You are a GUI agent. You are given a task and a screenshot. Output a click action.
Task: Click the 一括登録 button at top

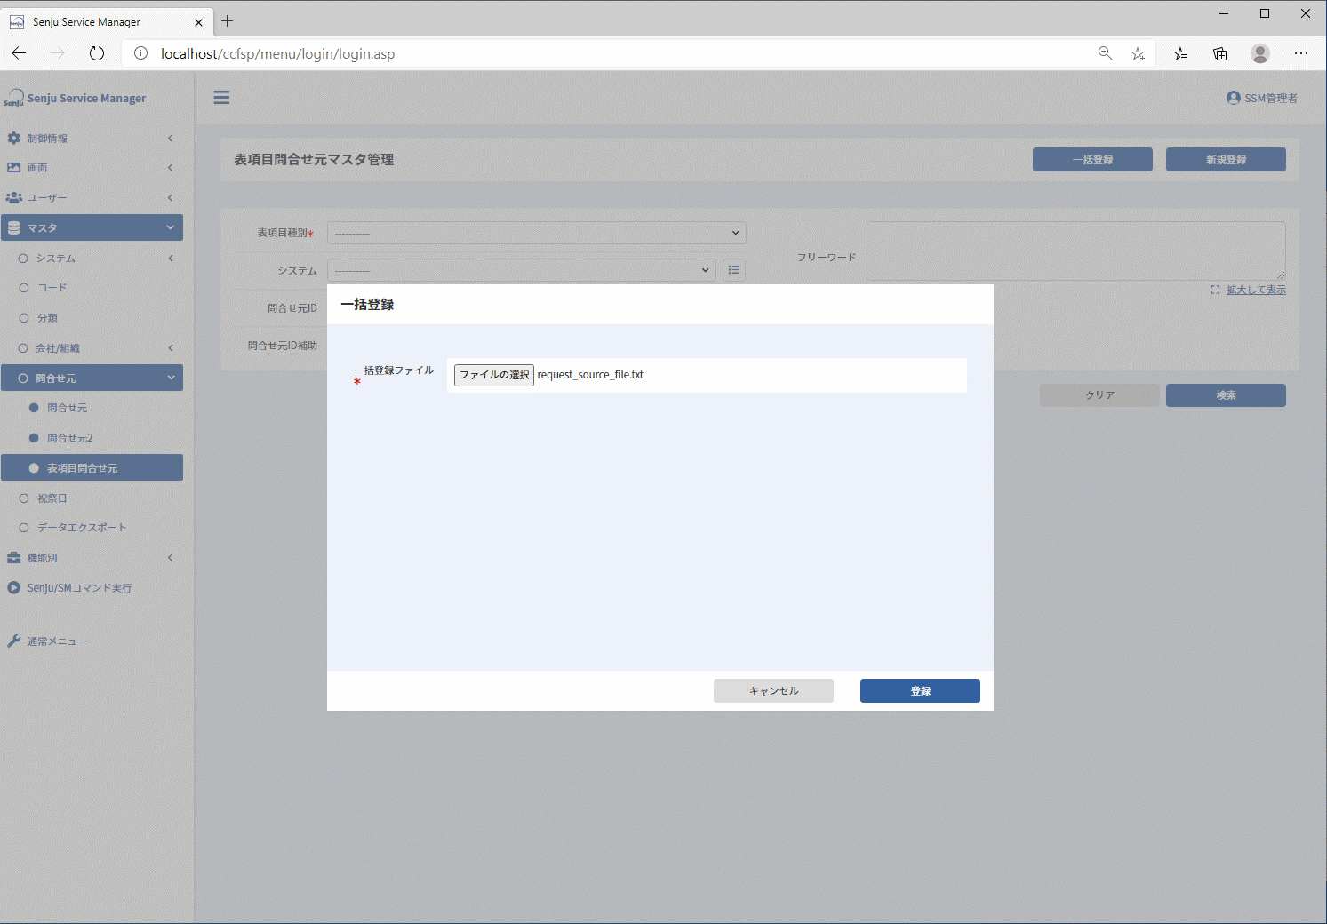[x=1092, y=160]
